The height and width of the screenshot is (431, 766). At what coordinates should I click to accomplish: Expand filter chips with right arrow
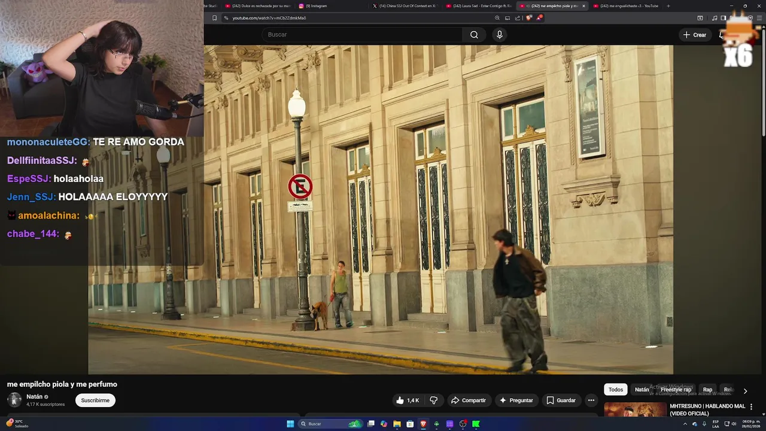click(x=745, y=391)
